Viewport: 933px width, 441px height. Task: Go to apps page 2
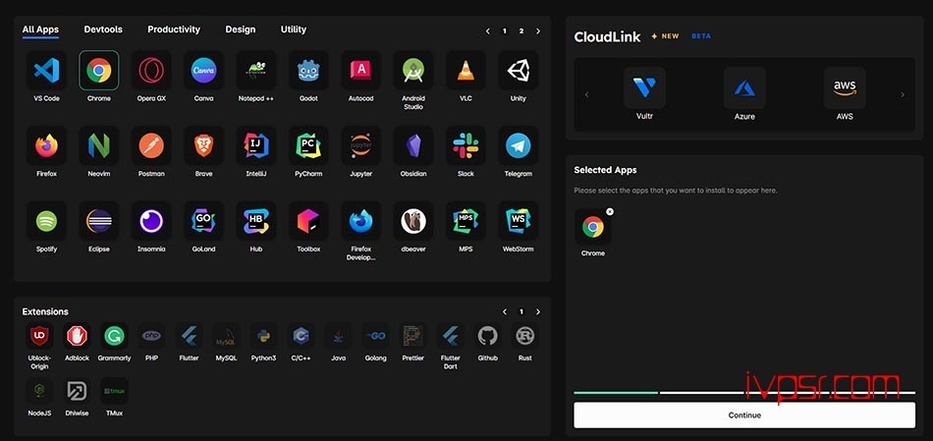pos(521,31)
